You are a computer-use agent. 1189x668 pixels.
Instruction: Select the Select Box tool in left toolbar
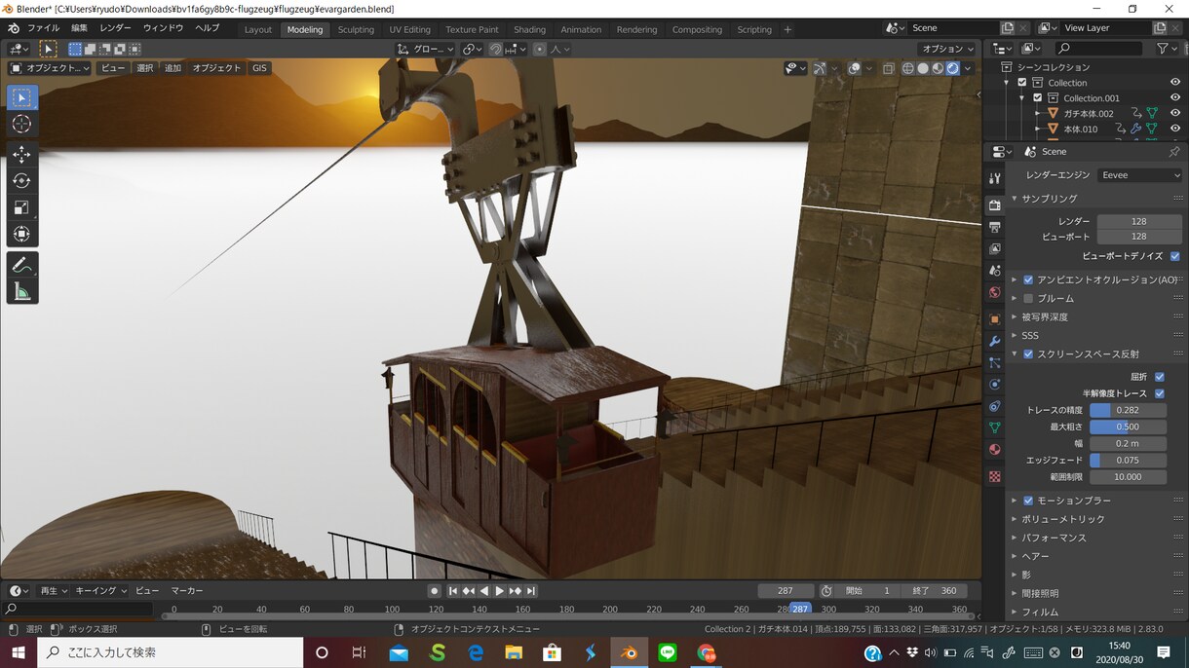[x=21, y=97]
